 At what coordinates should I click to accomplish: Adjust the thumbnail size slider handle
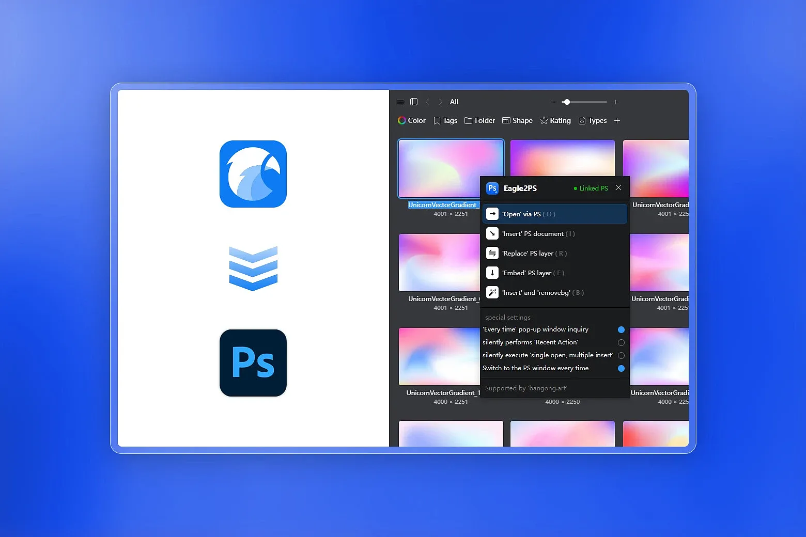pyautogui.click(x=567, y=102)
